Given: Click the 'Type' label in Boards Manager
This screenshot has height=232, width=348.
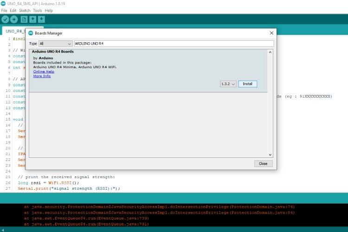Looking at the screenshot, I should click(33, 44).
